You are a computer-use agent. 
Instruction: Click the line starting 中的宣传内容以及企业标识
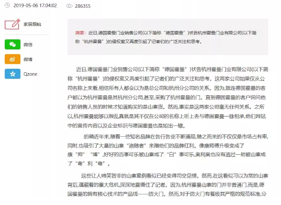[x=127, y=125]
